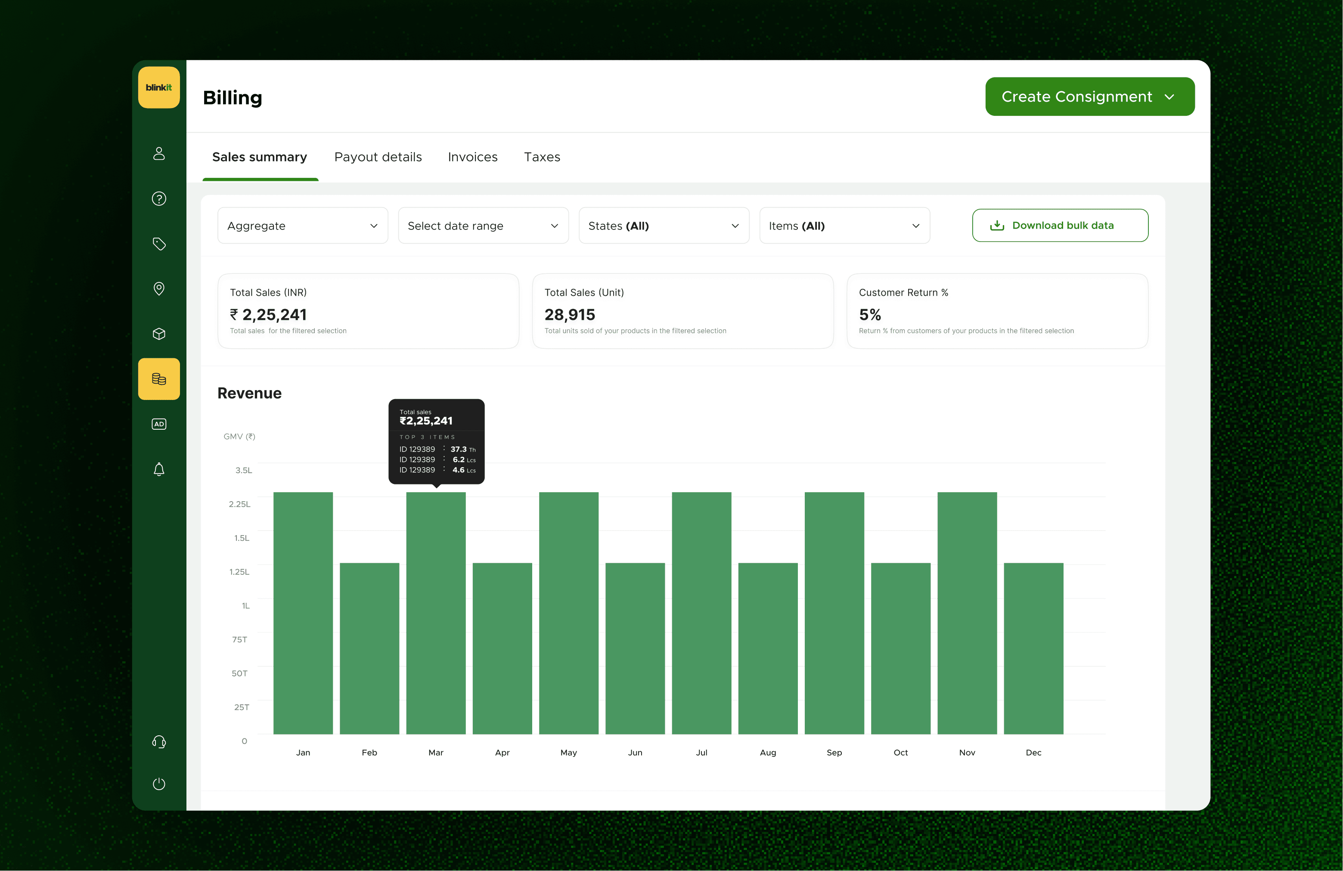The height and width of the screenshot is (871, 1343).
Task: Click the Blinkit logo in the sidebar
Action: [x=158, y=87]
